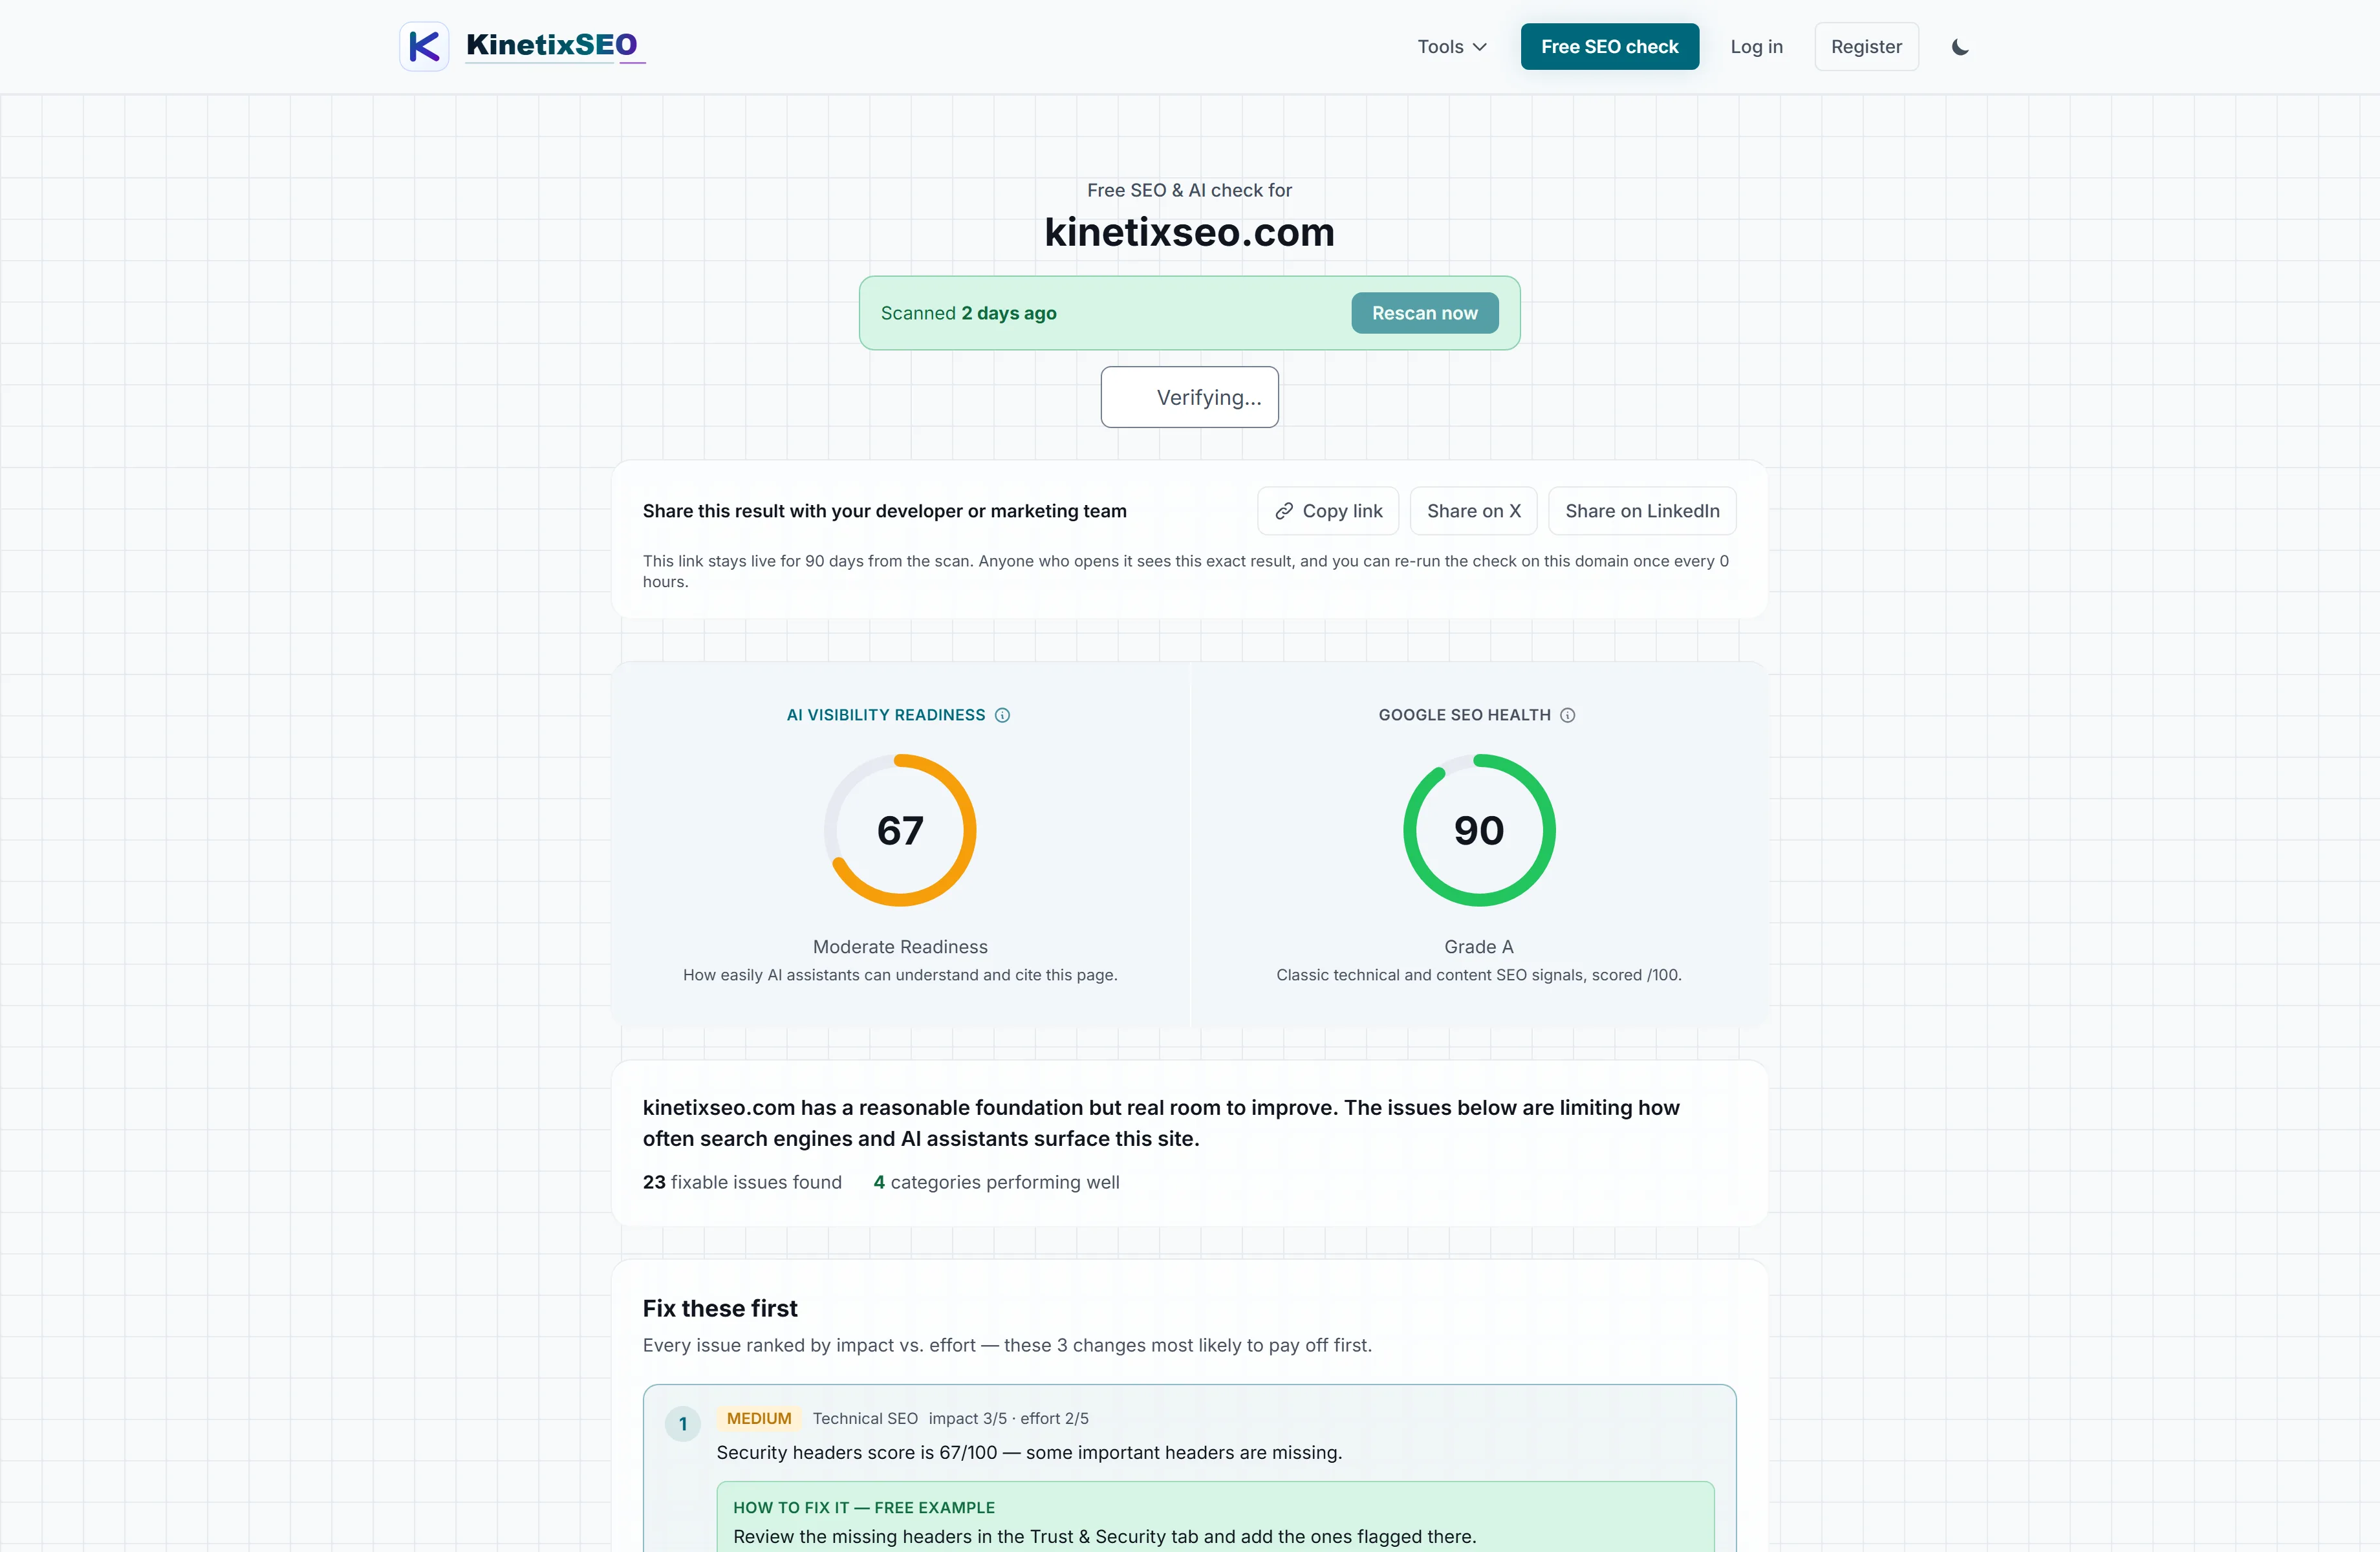Click the 4 categories performing well text
The height and width of the screenshot is (1552, 2380).
point(996,1182)
